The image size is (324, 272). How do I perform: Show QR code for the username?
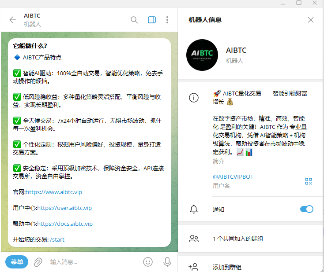[x=308, y=181]
